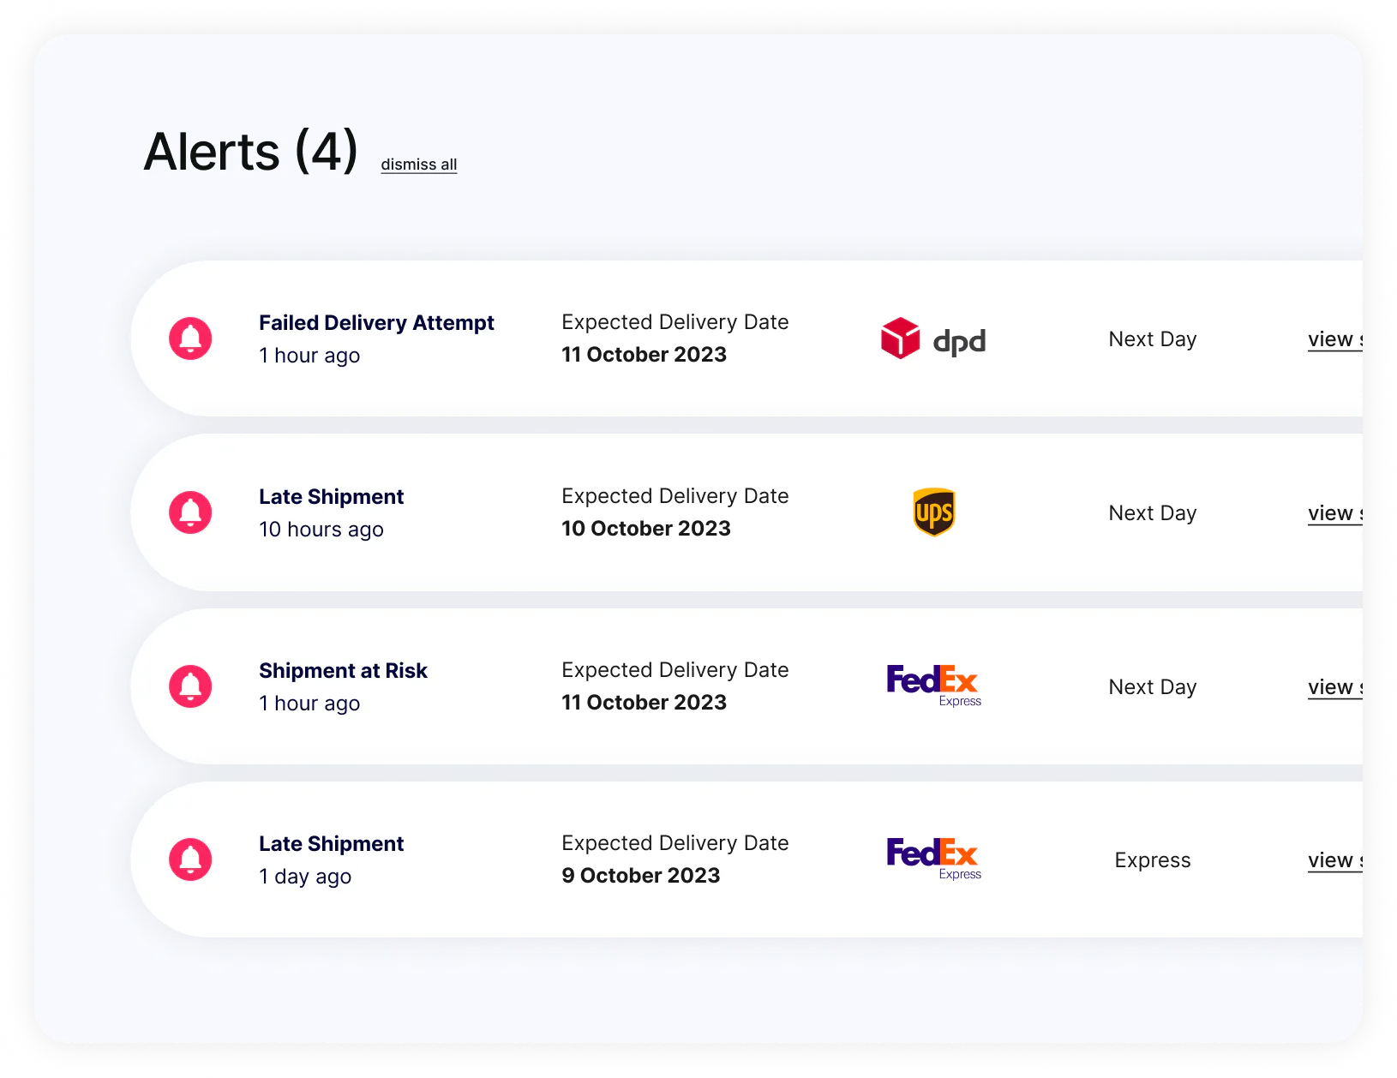Click the FedEx Express logo on the bottom alert
The image size is (1397, 1078).
[932, 857]
